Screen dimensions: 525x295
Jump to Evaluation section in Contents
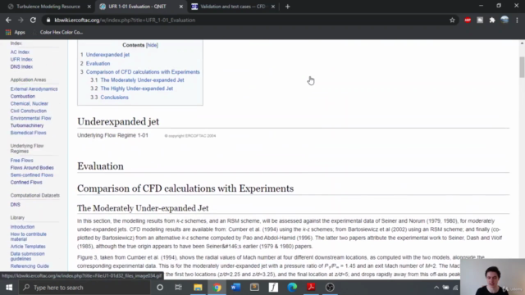tap(98, 64)
